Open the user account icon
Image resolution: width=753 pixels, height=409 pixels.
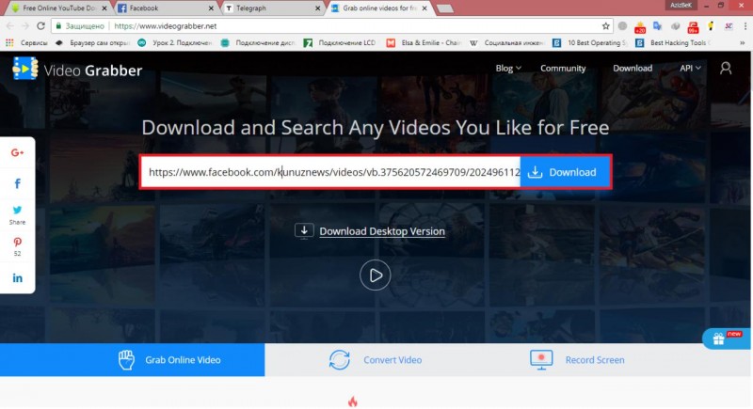[x=726, y=68]
